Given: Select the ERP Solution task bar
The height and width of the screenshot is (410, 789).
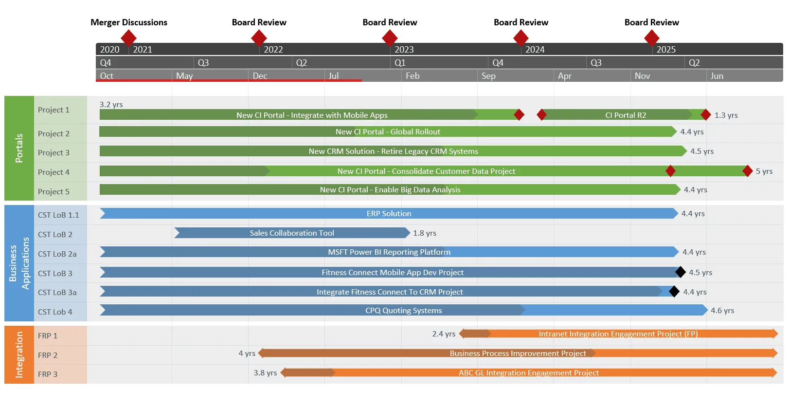Looking at the screenshot, I should point(389,214).
